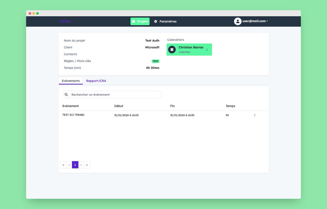Go to next page of events
327x209 pixels.
tap(81, 165)
